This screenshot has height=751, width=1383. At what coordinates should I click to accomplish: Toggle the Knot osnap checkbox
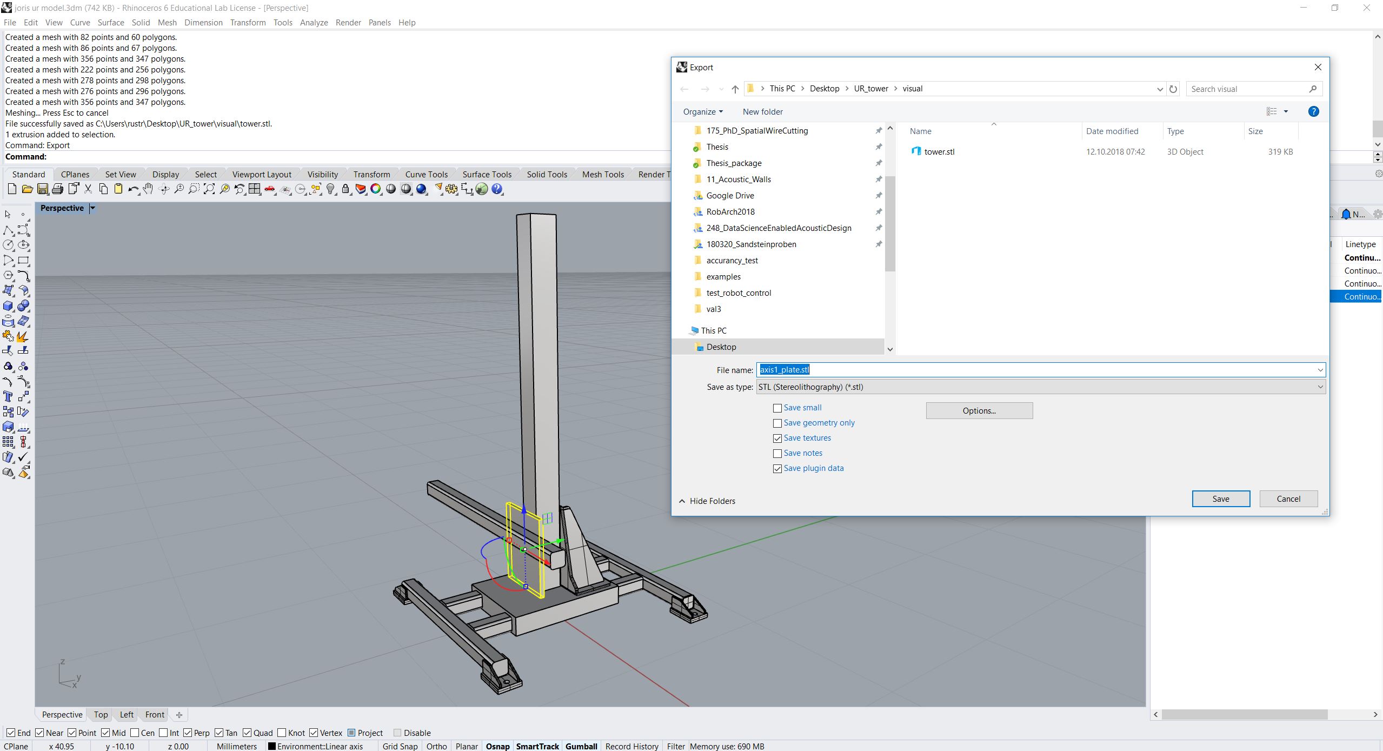(282, 733)
